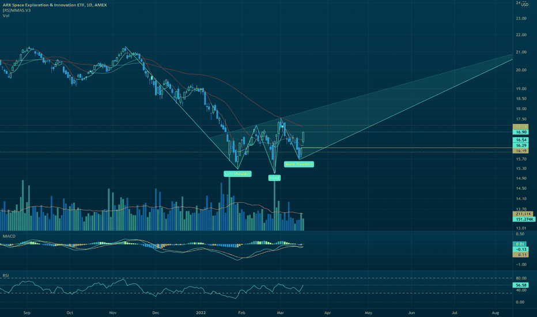Click 23.00 on the price axis
This screenshot has width=537, height=317.
521,18
